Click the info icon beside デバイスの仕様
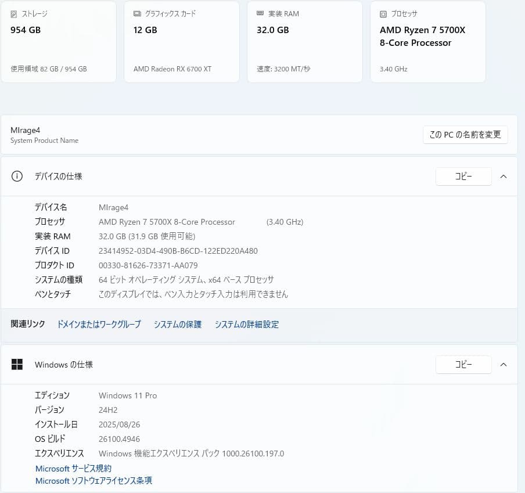Viewport: 525px width, 493px height. 17,177
